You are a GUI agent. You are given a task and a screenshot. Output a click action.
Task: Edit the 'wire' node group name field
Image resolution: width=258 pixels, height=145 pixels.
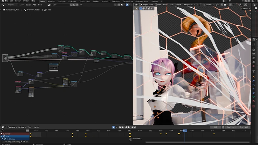coord(61,5)
